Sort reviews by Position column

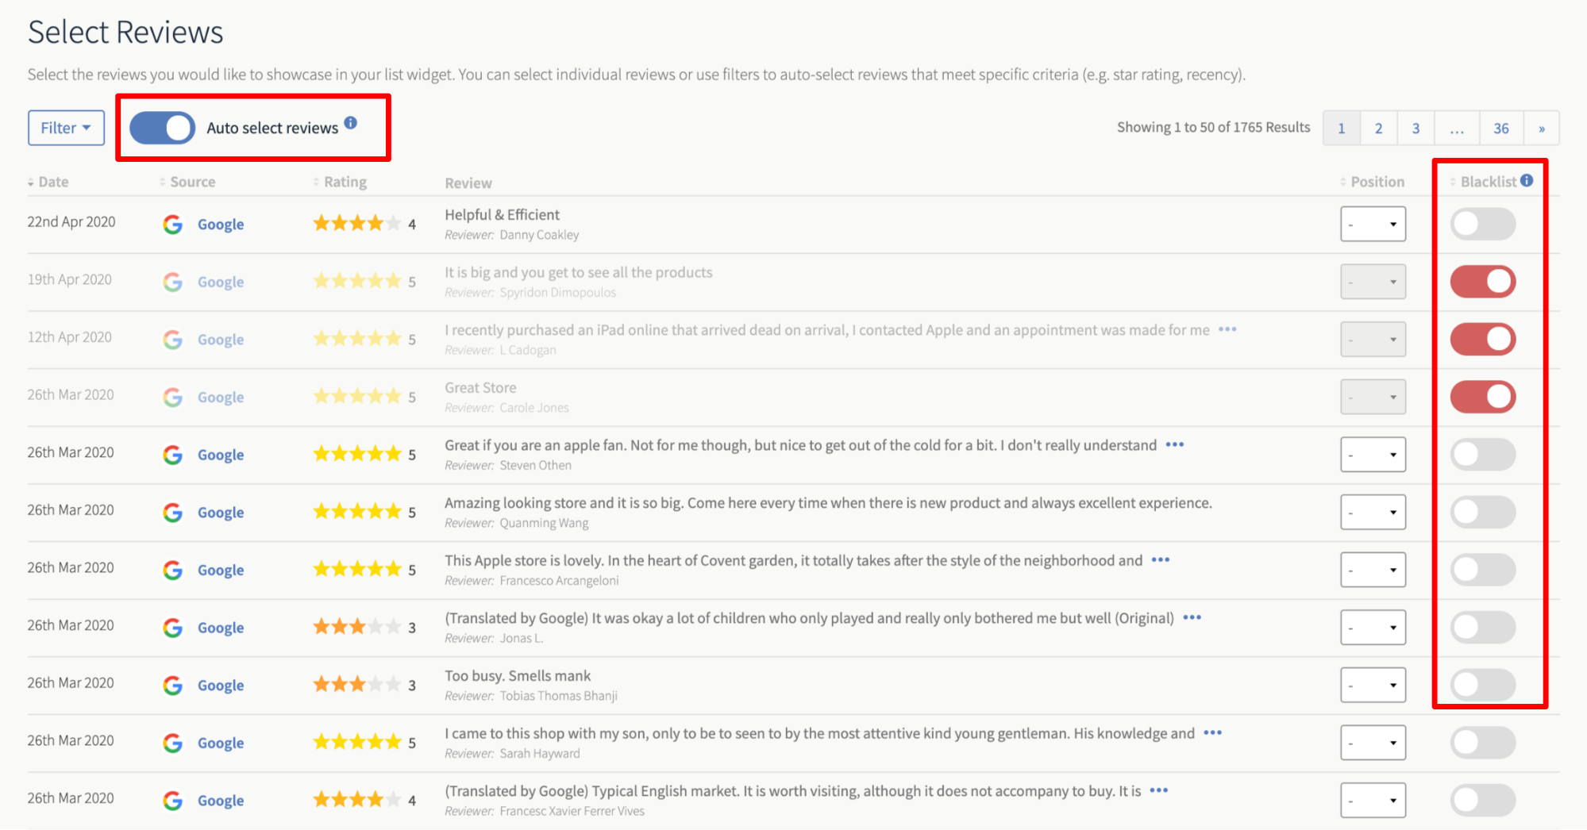pyautogui.click(x=1372, y=182)
